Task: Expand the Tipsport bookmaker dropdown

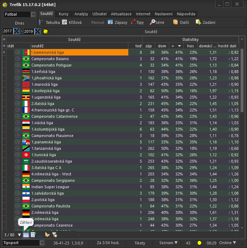Action: click(x=42, y=243)
